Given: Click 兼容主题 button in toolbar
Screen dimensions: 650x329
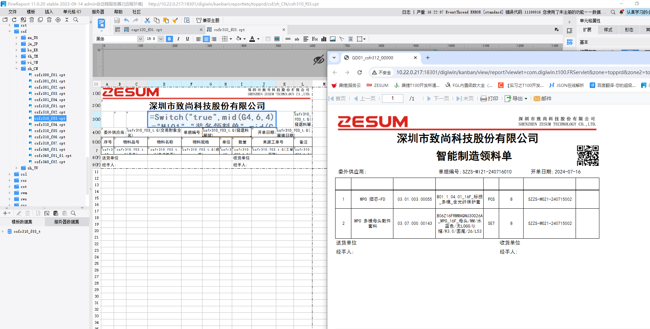Looking at the screenshot, I should pyautogui.click(x=208, y=20).
